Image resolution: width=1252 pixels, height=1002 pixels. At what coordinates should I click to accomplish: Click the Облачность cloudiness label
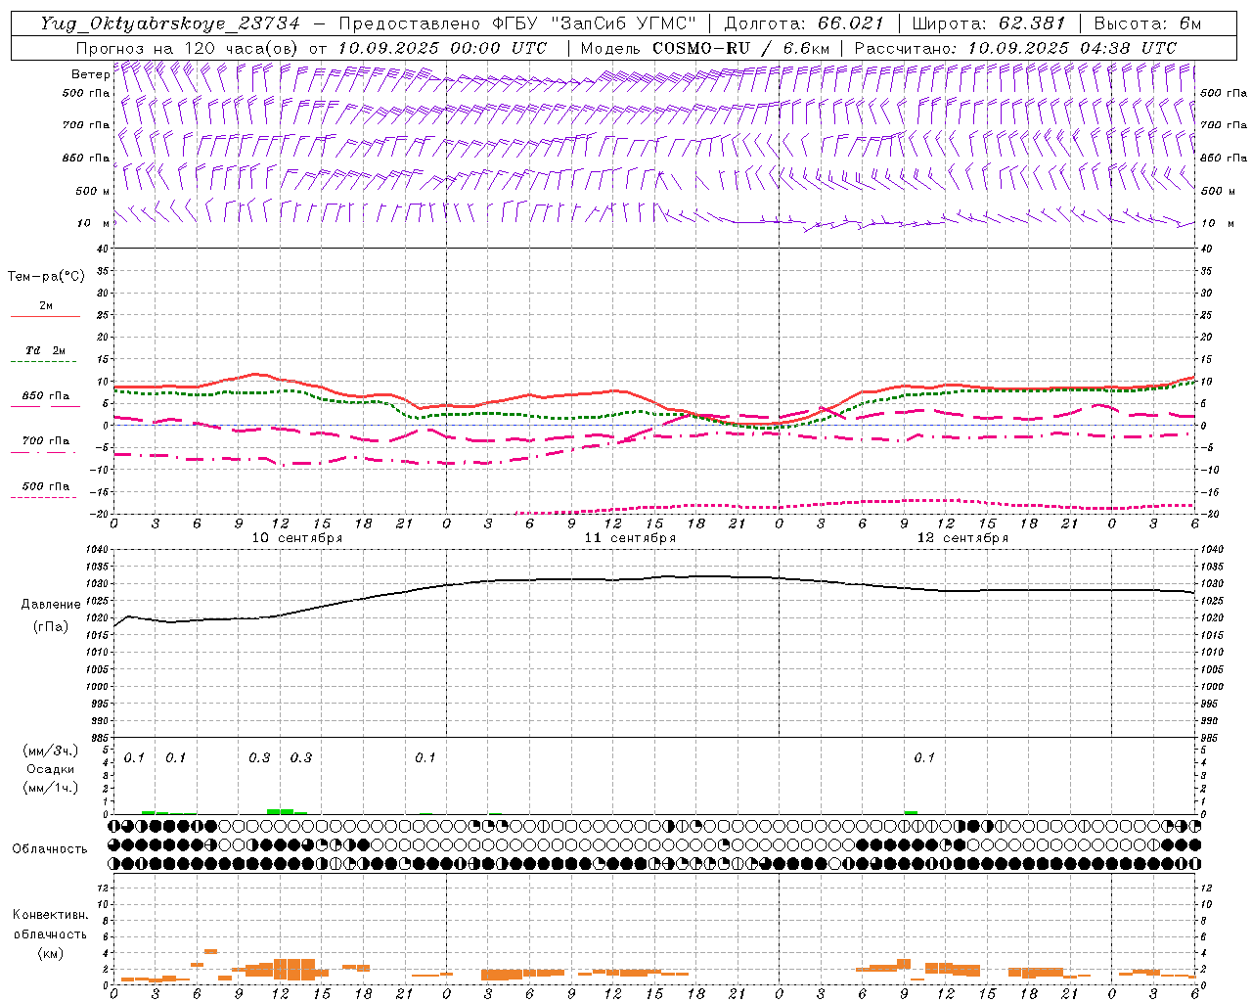point(50,849)
